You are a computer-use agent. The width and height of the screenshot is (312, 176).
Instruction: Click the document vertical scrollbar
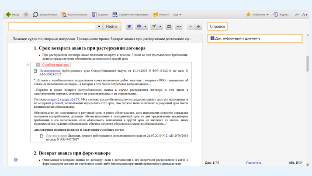click(x=308, y=64)
